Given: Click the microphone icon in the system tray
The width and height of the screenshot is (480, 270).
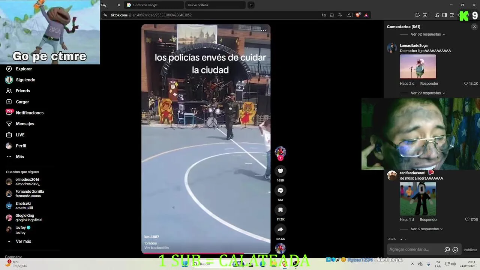Looking at the screenshot, I should point(428,264).
